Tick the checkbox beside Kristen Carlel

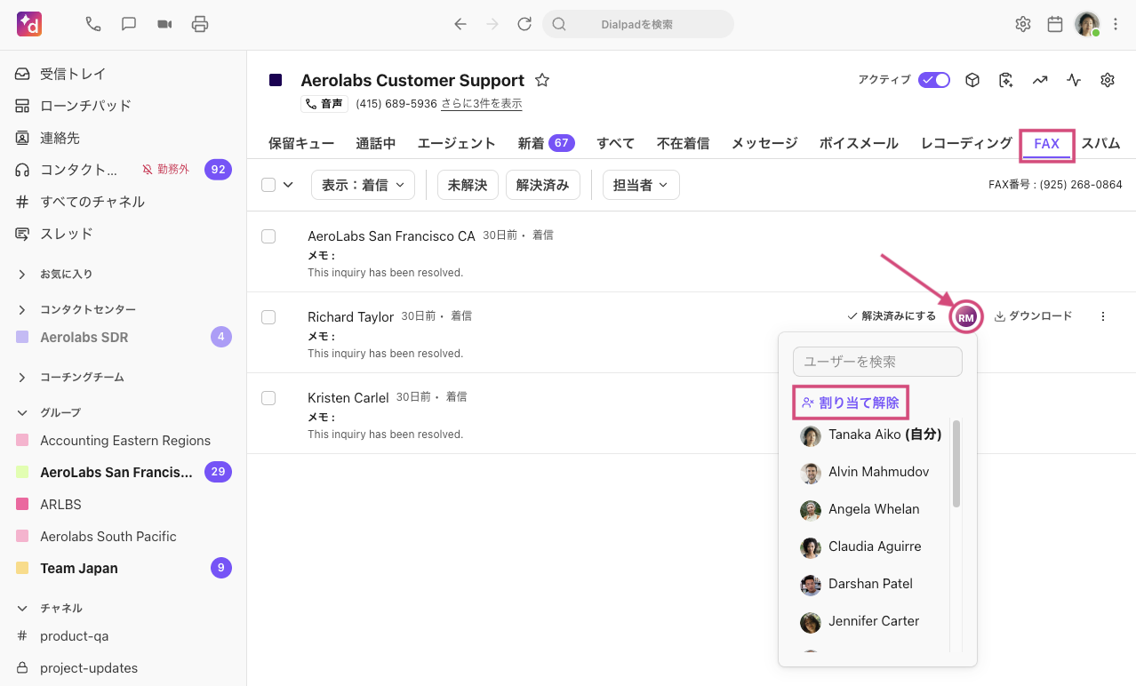click(x=268, y=398)
